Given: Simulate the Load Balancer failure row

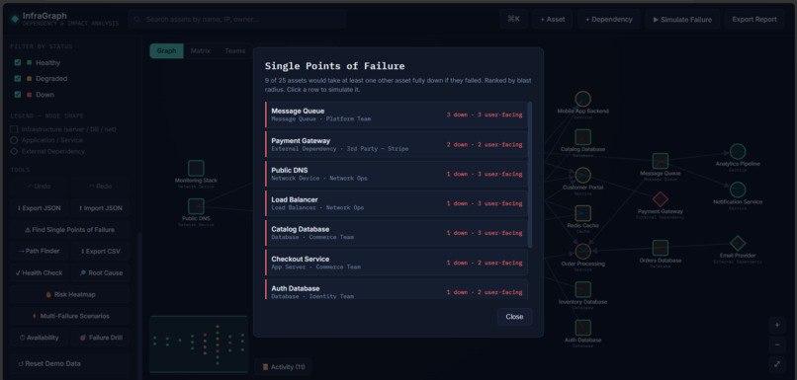Looking at the screenshot, I should click(x=396, y=203).
